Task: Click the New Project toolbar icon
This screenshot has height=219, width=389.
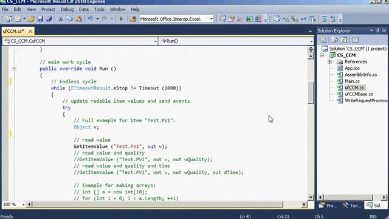Action: pos(9,19)
